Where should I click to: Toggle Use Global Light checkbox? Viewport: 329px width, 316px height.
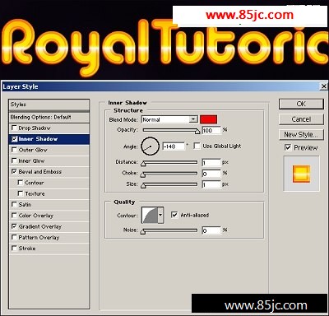197,146
